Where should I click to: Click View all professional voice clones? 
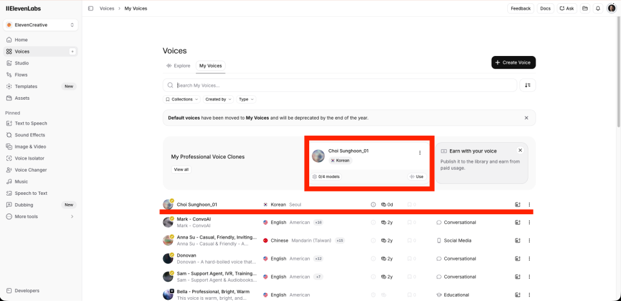point(181,170)
